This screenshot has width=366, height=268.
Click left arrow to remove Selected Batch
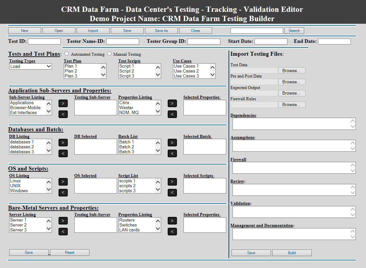coord(172,153)
